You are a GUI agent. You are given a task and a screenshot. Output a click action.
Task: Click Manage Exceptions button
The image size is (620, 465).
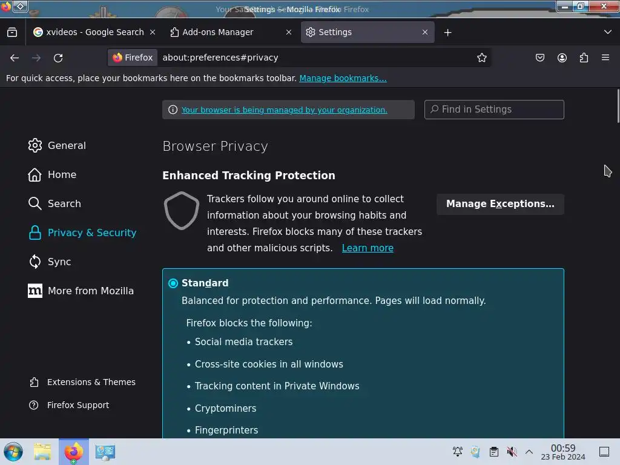coord(500,204)
